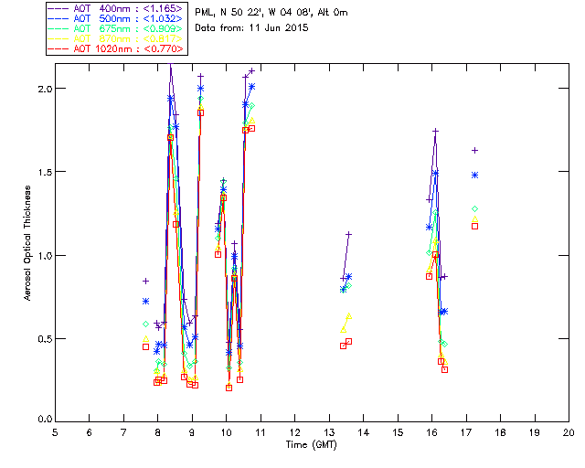Click the x-axis tick label 19
585x468 pixels.
click(535, 432)
